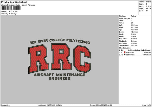Click the red thread color swatch
This screenshot has height=107, width=152.
125,52
